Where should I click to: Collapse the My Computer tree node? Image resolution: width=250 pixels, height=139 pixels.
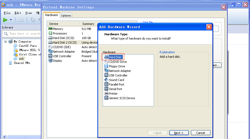pyautogui.click(x=6, y=42)
